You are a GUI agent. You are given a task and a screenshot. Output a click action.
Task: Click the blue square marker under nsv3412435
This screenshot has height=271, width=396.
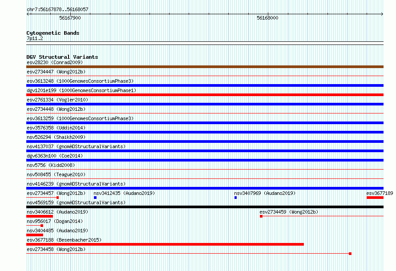[95, 198]
